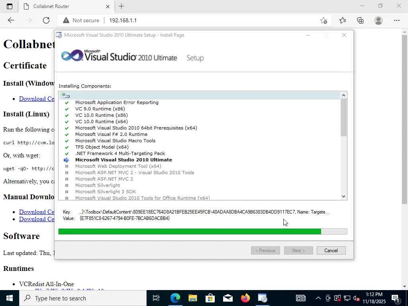408x306 pixels.
Task: Open Task View on the taskbar
Action: pyautogui.click(x=156, y=298)
